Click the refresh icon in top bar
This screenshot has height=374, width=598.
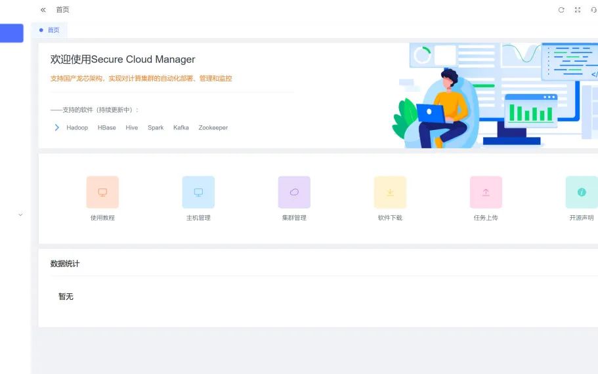coord(561,10)
